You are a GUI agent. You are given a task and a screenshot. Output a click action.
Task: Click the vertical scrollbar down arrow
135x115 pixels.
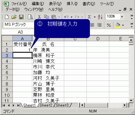click(x=131, y=101)
